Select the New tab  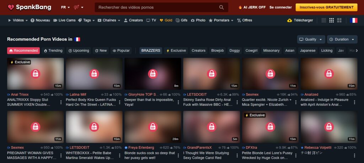click(101, 50)
